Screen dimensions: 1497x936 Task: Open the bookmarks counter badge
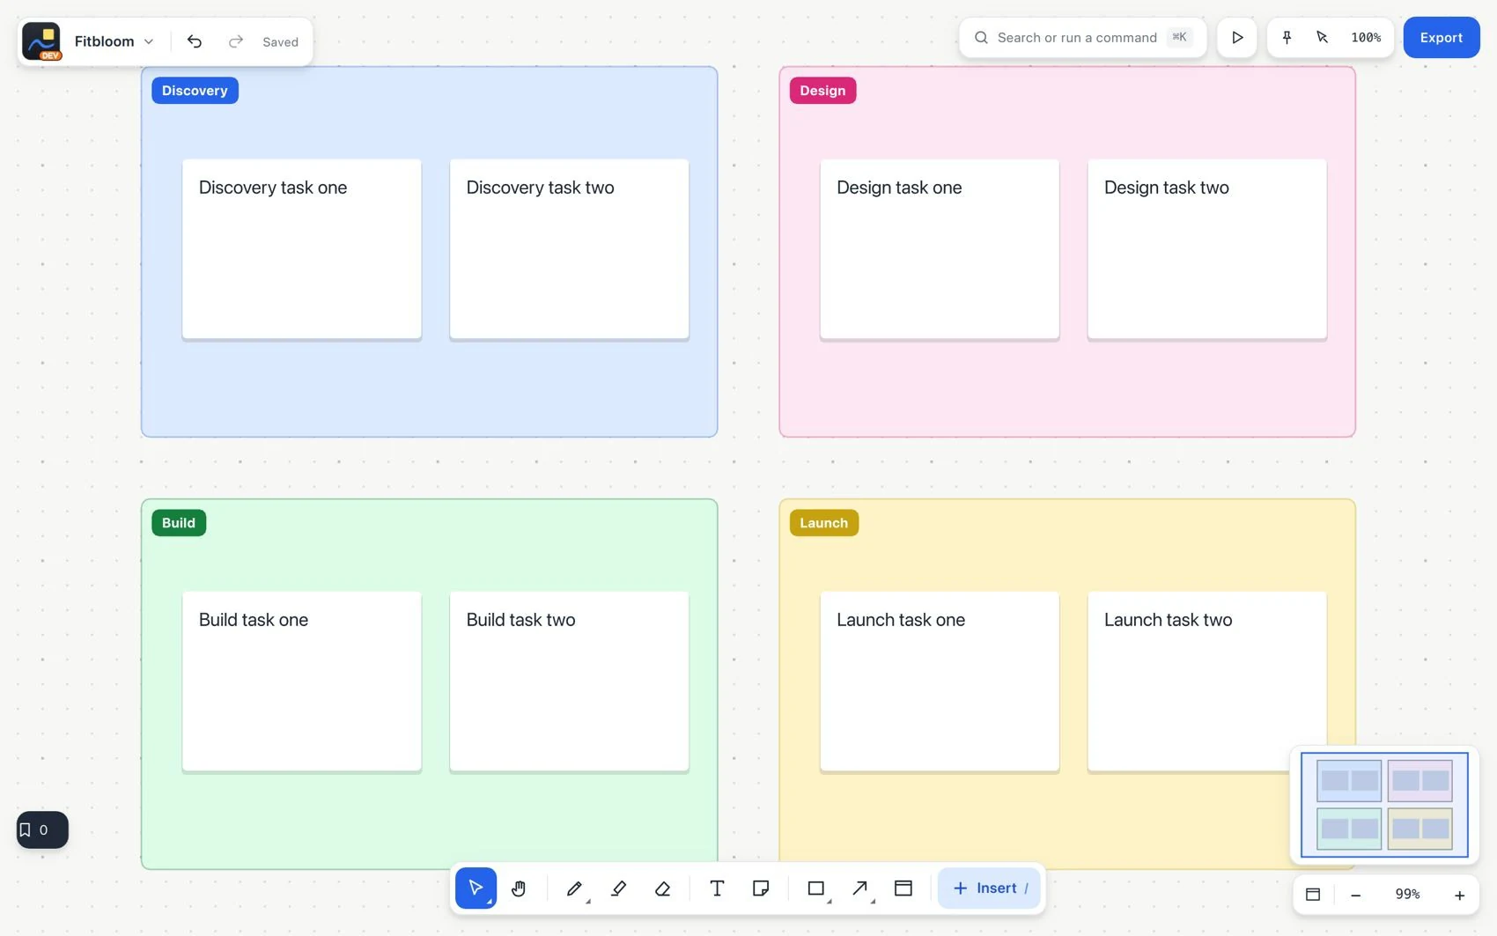click(42, 829)
